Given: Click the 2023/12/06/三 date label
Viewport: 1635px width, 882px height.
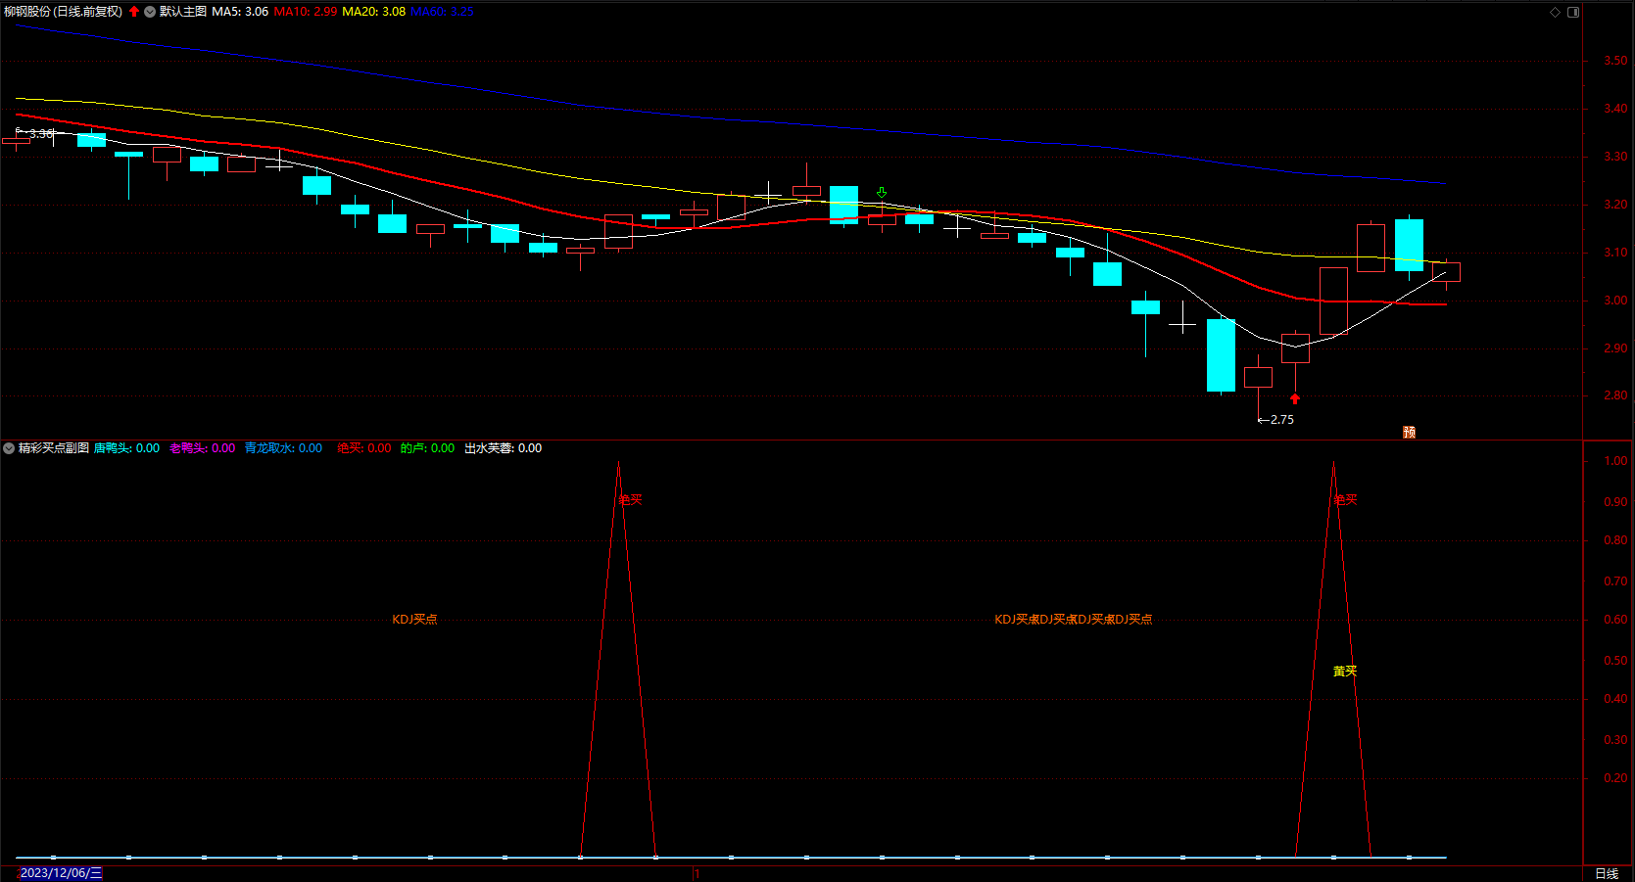Looking at the screenshot, I should pos(61,873).
